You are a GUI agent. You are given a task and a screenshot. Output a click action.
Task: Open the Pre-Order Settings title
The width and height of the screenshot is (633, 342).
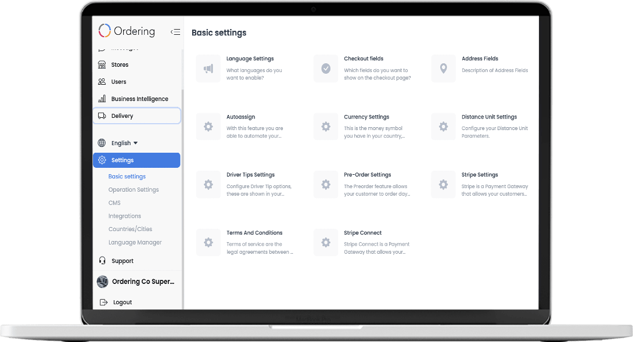[x=368, y=174]
